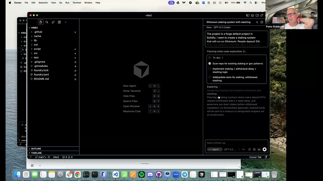Viewport: 323px width, 181px height.
Task: Open chat history clock icon
Action: (262, 22)
